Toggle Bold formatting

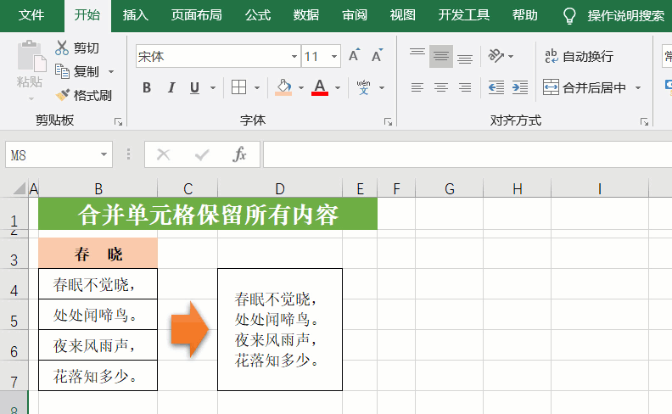click(147, 88)
